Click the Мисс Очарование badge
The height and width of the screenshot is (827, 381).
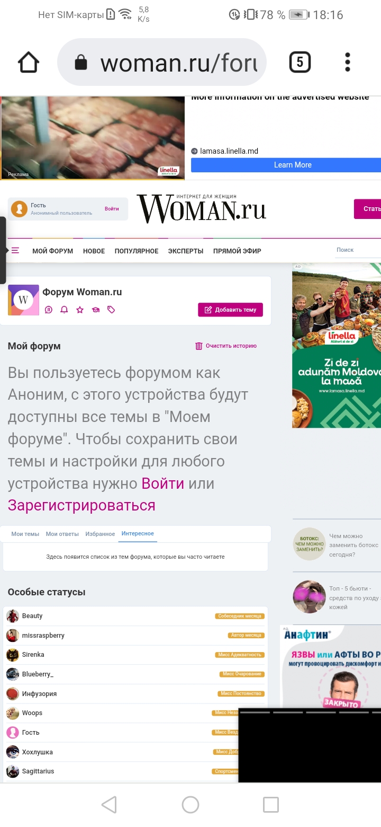pos(242,674)
